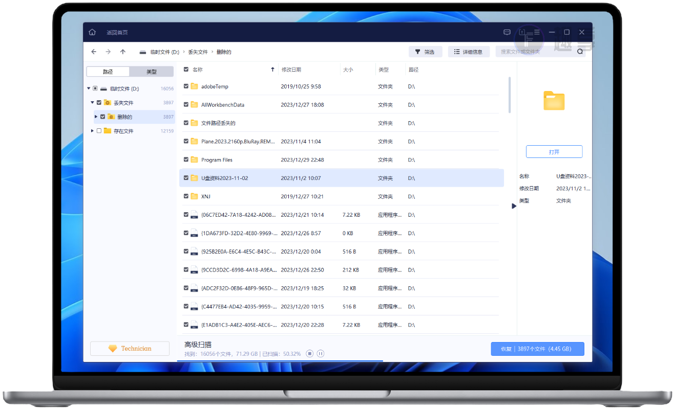
Task: Click the file icon of {9CCD3D2C-6998 item
Action: (x=194, y=270)
